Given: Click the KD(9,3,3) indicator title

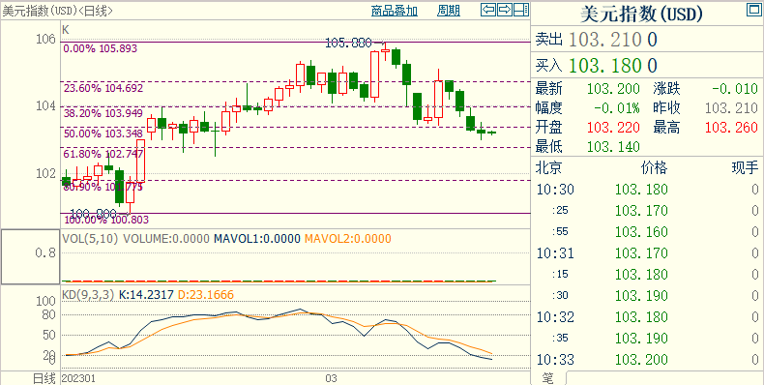Looking at the screenshot, I should pos(88,294).
